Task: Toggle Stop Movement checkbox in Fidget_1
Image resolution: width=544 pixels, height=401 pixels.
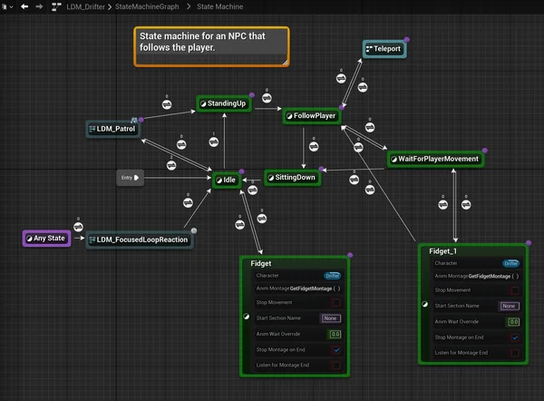Action: click(x=515, y=290)
